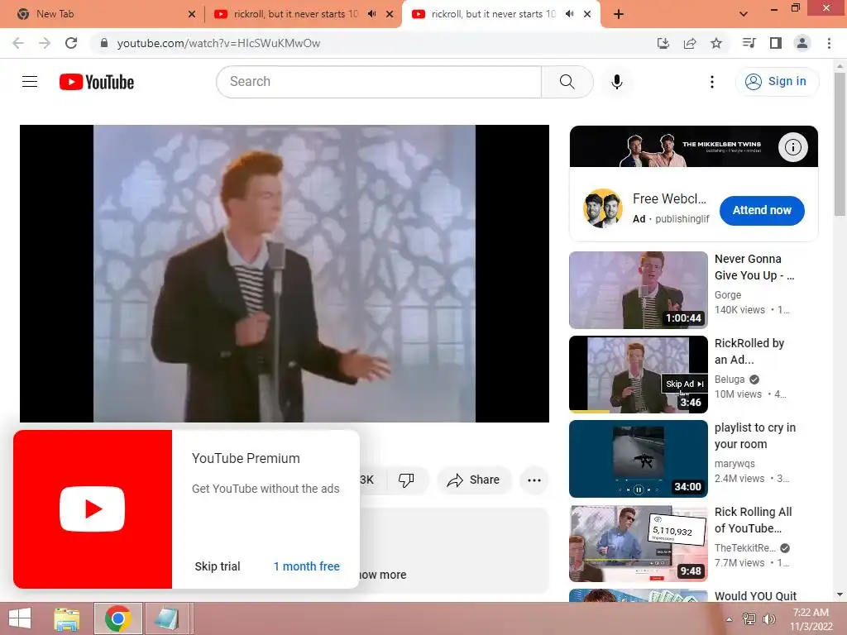Viewport: 847px width, 635px height.
Task: Focus the YouTube Search field
Action: pos(379,82)
